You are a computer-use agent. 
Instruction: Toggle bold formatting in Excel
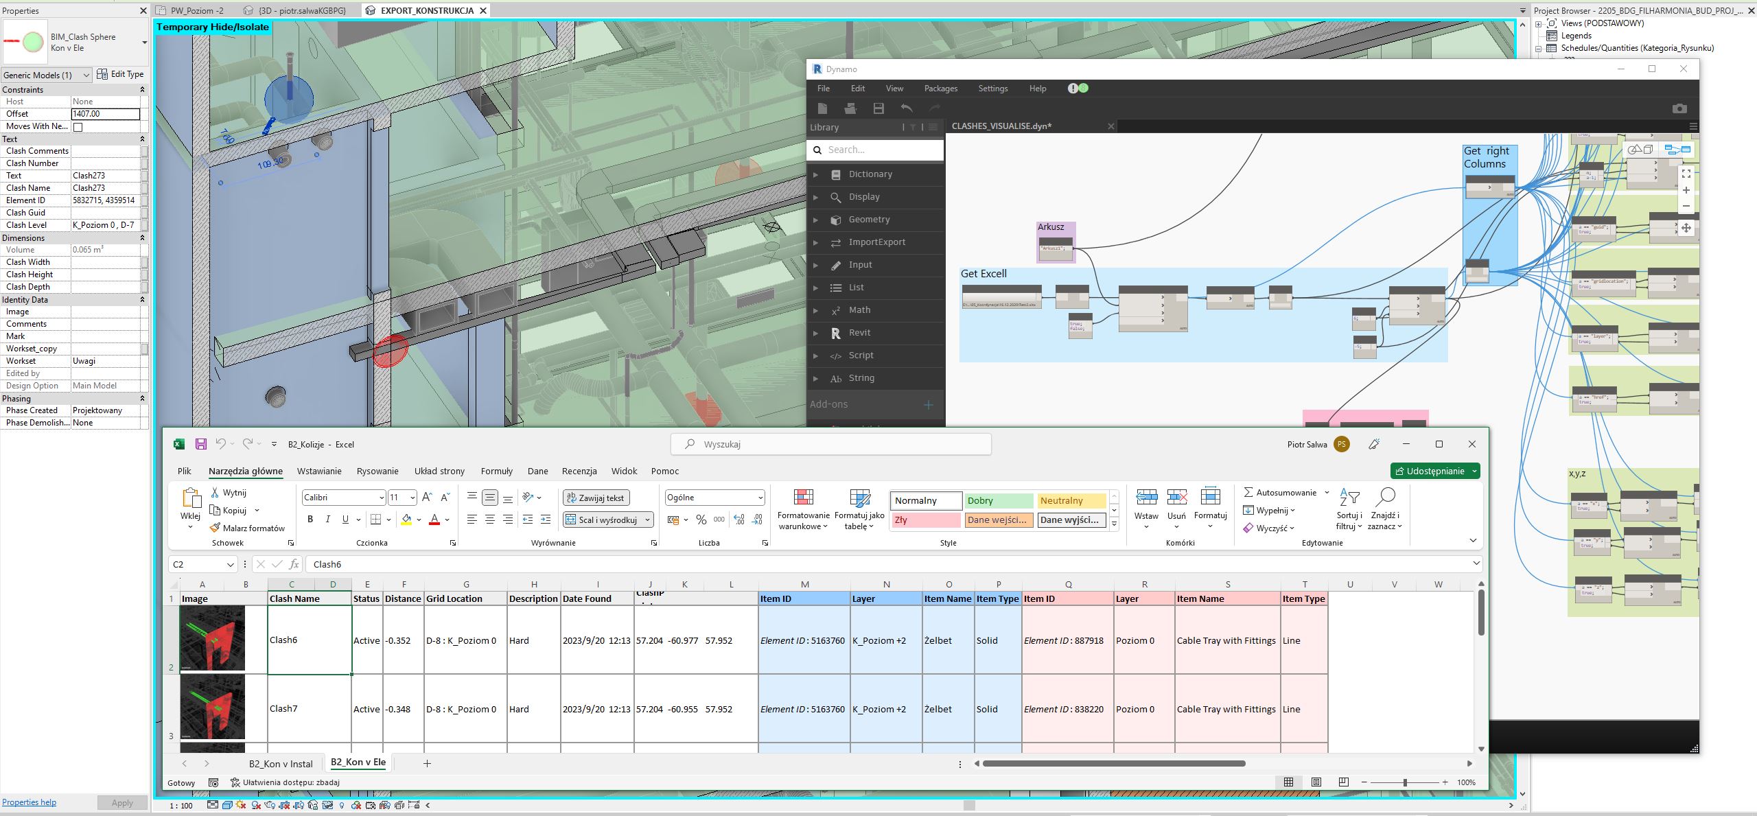[310, 520]
